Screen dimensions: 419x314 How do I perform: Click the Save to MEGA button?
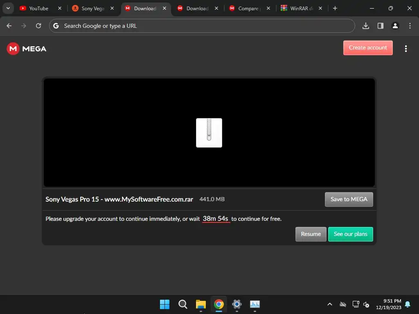tap(349, 200)
